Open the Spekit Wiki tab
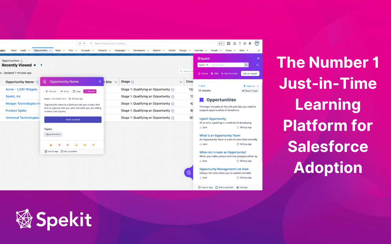The image size is (391, 244). click(x=214, y=74)
